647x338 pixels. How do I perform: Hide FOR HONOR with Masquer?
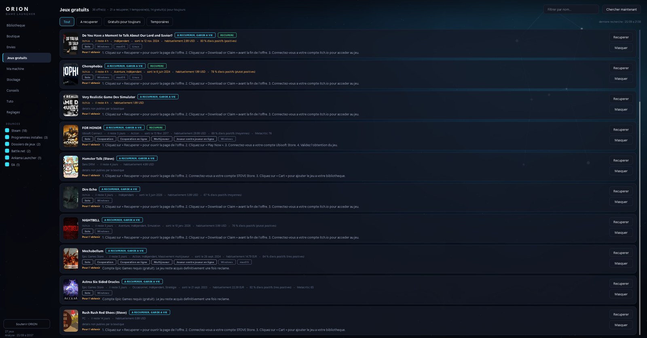click(621, 140)
